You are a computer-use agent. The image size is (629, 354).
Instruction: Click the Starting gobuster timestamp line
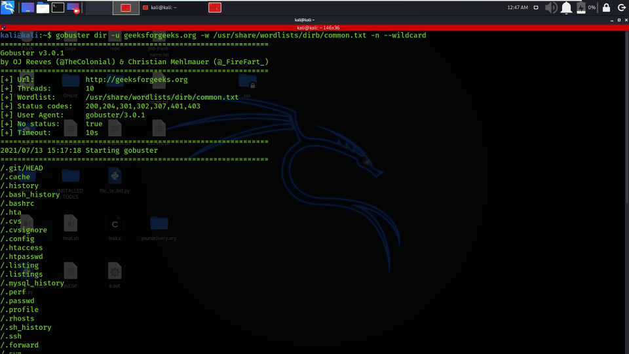tap(79, 150)
